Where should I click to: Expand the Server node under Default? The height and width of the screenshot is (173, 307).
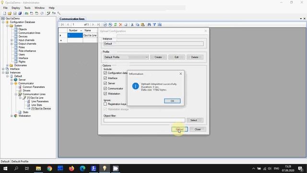(x=12, y=80)
